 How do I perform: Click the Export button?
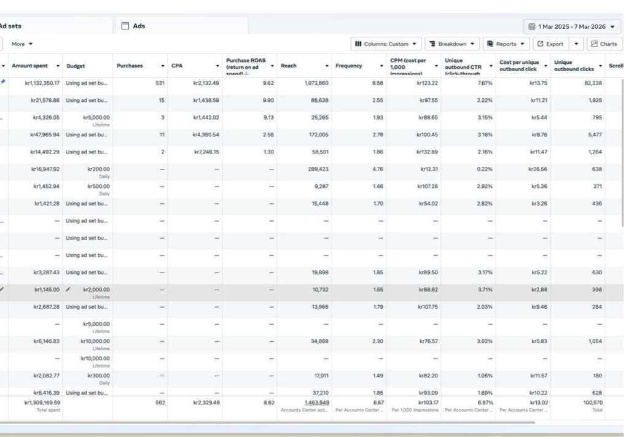550,44
